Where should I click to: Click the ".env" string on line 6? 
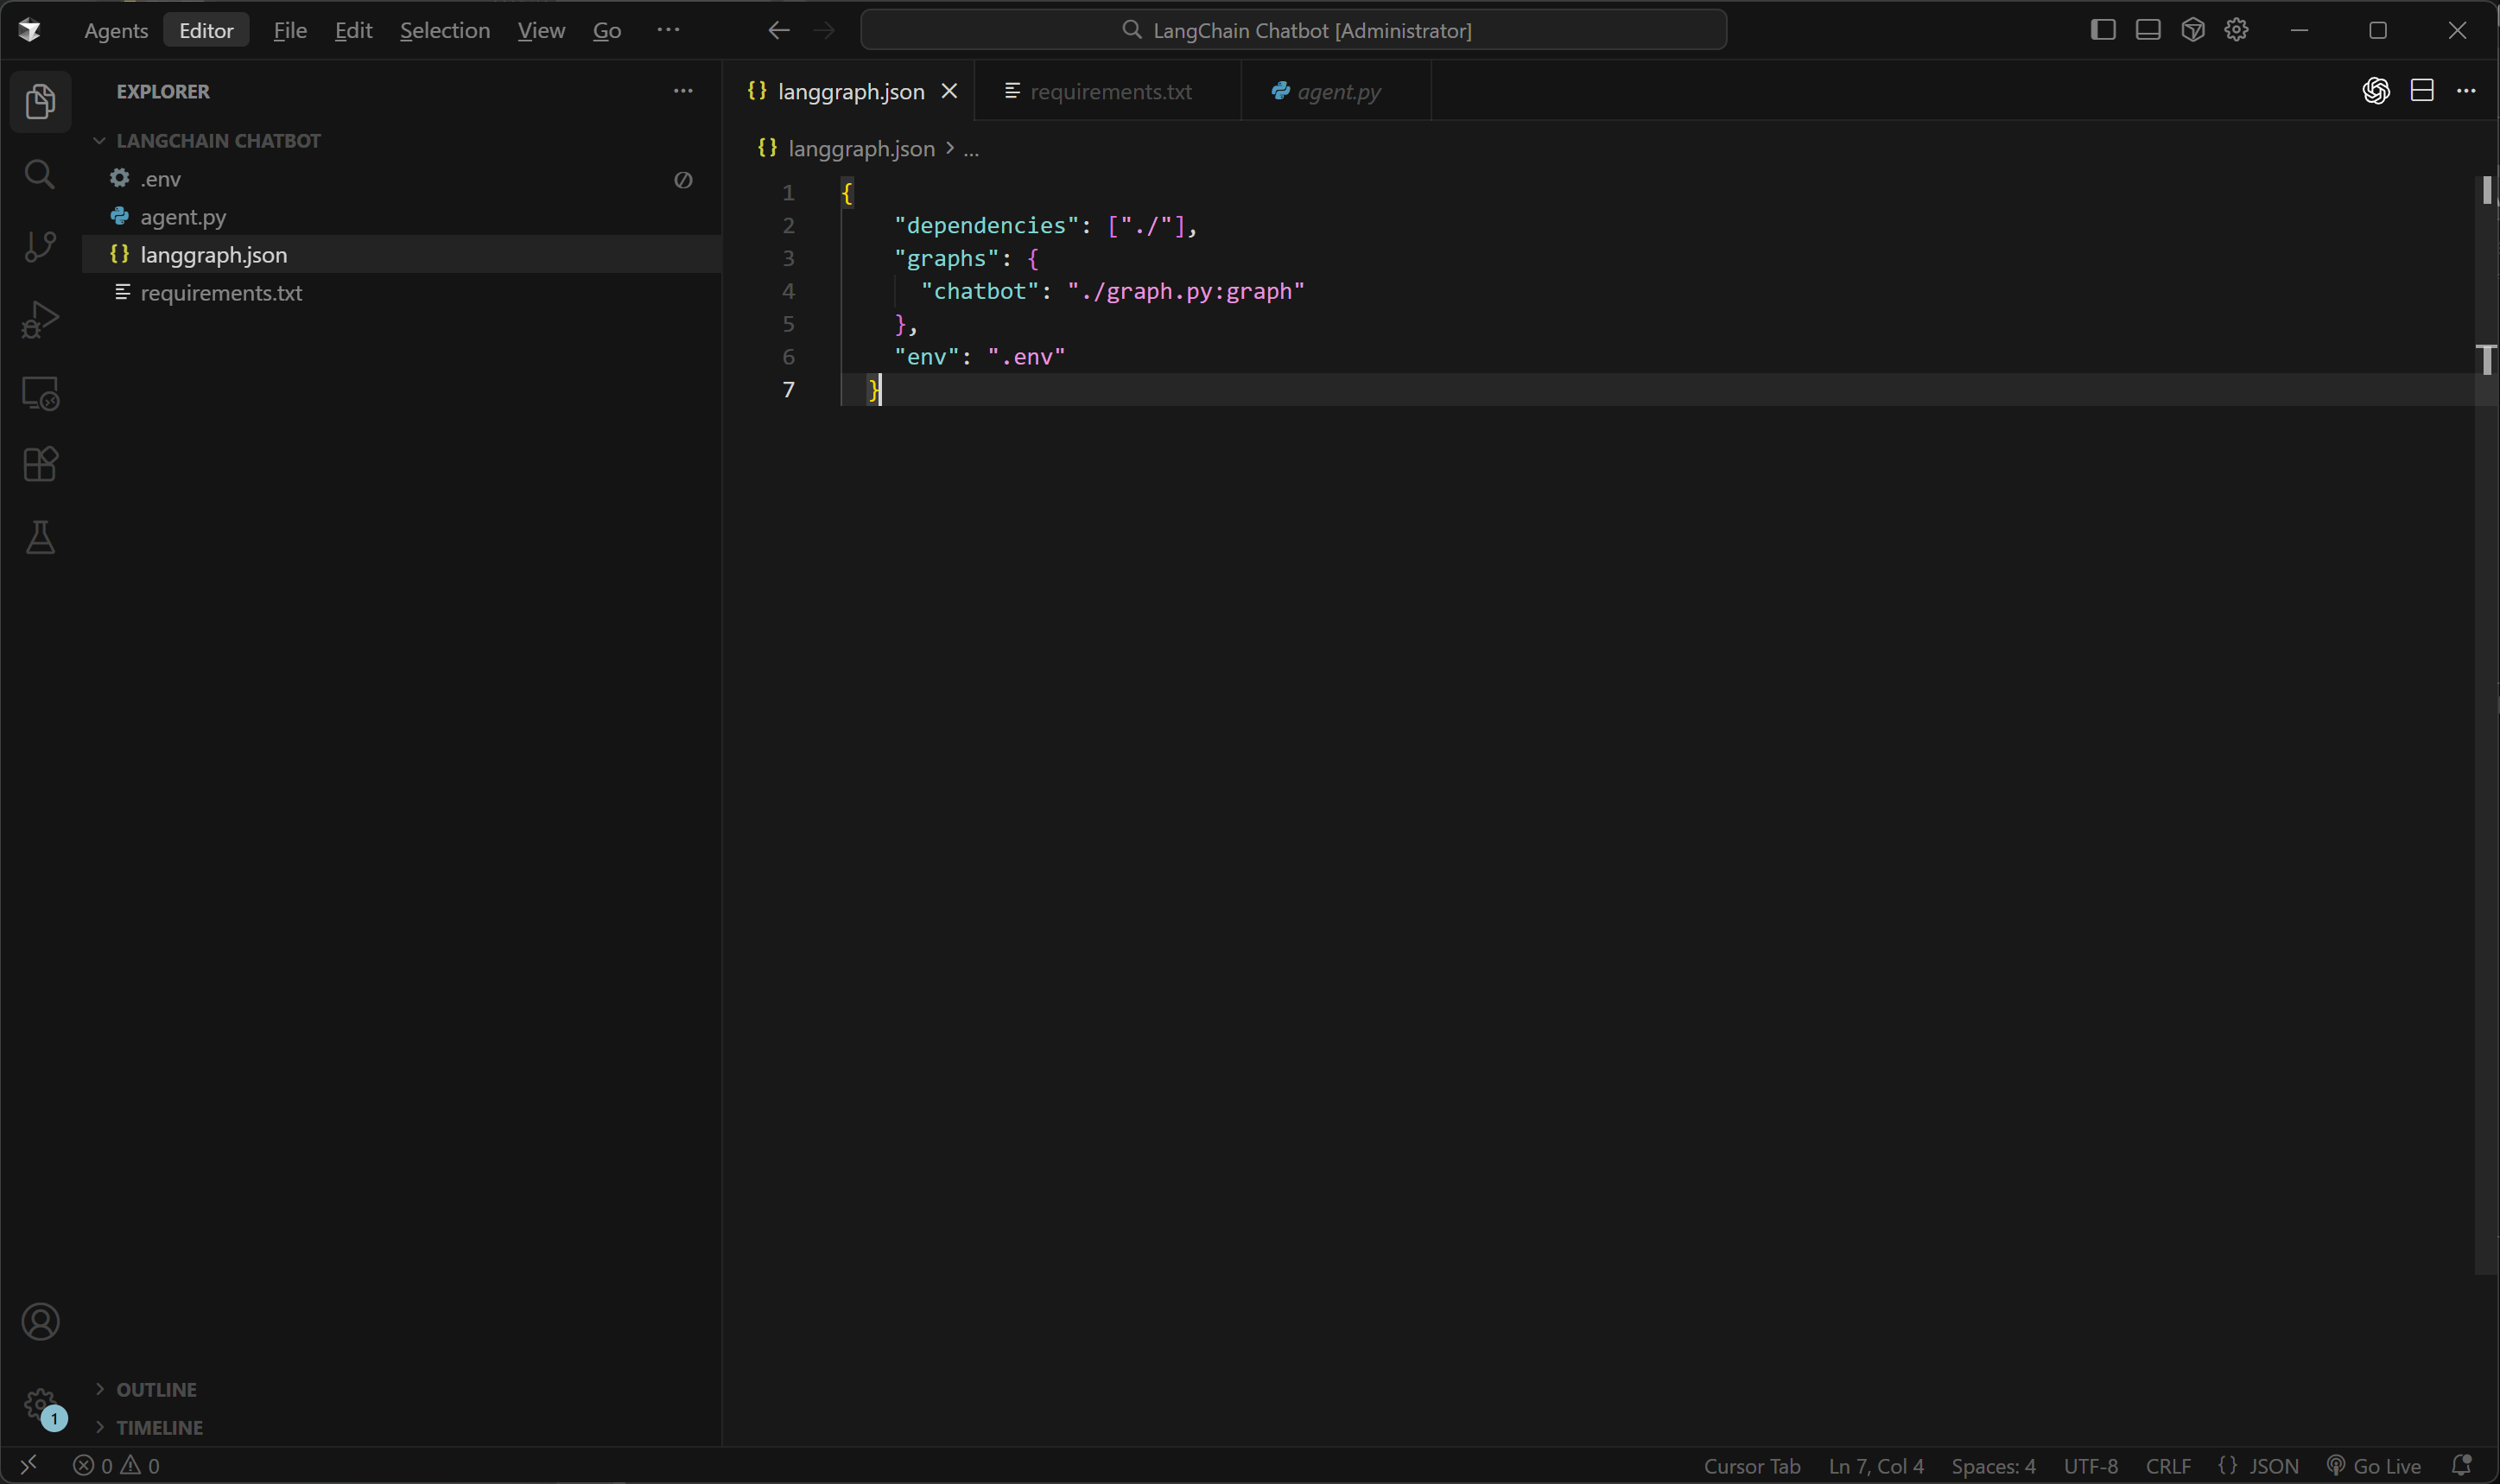tap(1026, 357)
